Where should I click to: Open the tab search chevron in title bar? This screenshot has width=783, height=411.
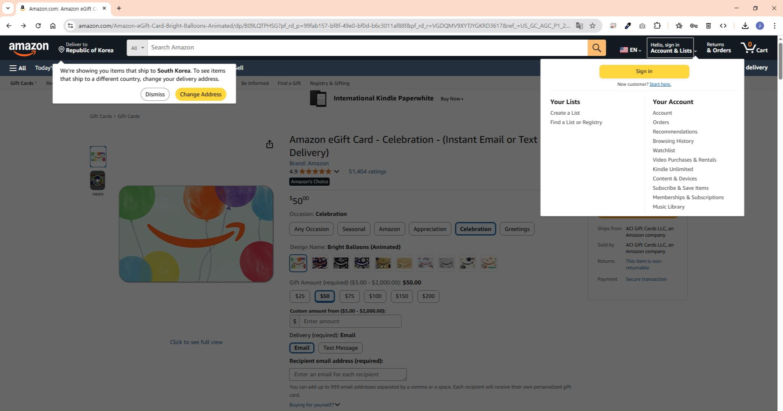(x=8, y=8)
